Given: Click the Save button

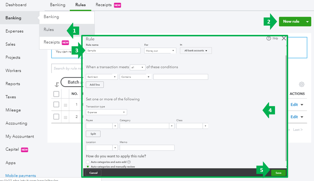Looking at the screenshot, I should (x=278, y=173).
